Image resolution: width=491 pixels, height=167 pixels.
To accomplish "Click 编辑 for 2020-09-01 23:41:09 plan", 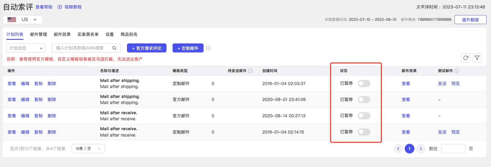I will [x=25, y=99].
